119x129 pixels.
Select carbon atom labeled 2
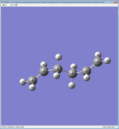[44, 71]
